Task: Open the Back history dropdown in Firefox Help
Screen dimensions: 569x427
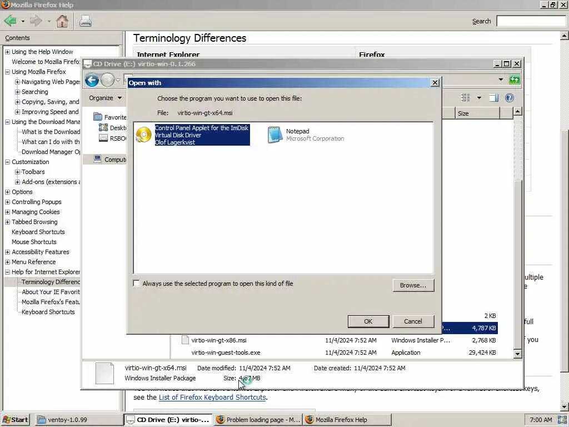Action: coord(23,21)
